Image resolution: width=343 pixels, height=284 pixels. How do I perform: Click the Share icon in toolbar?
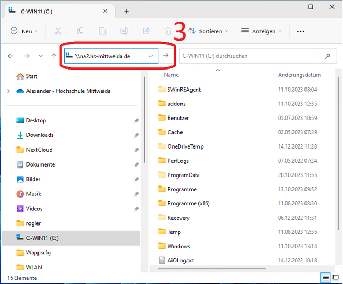[x=147, y=31]
